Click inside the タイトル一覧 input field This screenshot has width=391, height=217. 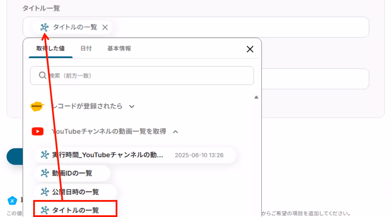(196, 27)
